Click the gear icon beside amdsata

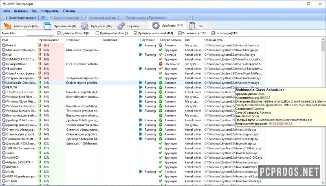[x=4, y=181]
